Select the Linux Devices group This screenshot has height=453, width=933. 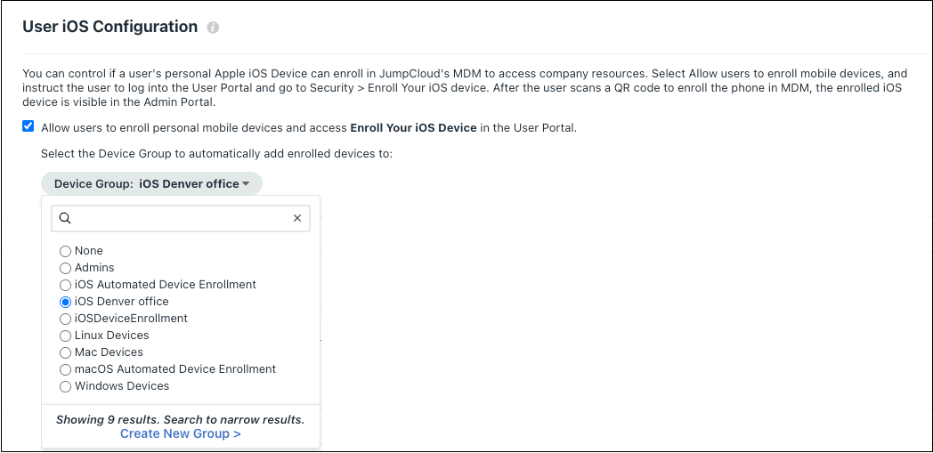[65, 336]
